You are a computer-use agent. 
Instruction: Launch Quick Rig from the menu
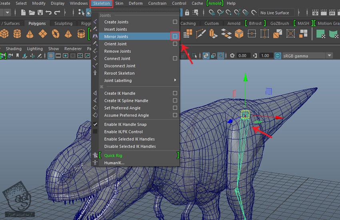[113, 156]
